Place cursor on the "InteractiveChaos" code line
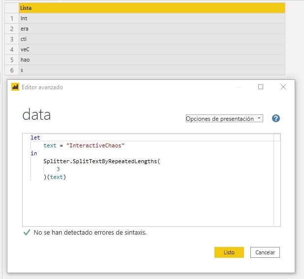This screenshot has width=304, height=279. tap(84, 145)
